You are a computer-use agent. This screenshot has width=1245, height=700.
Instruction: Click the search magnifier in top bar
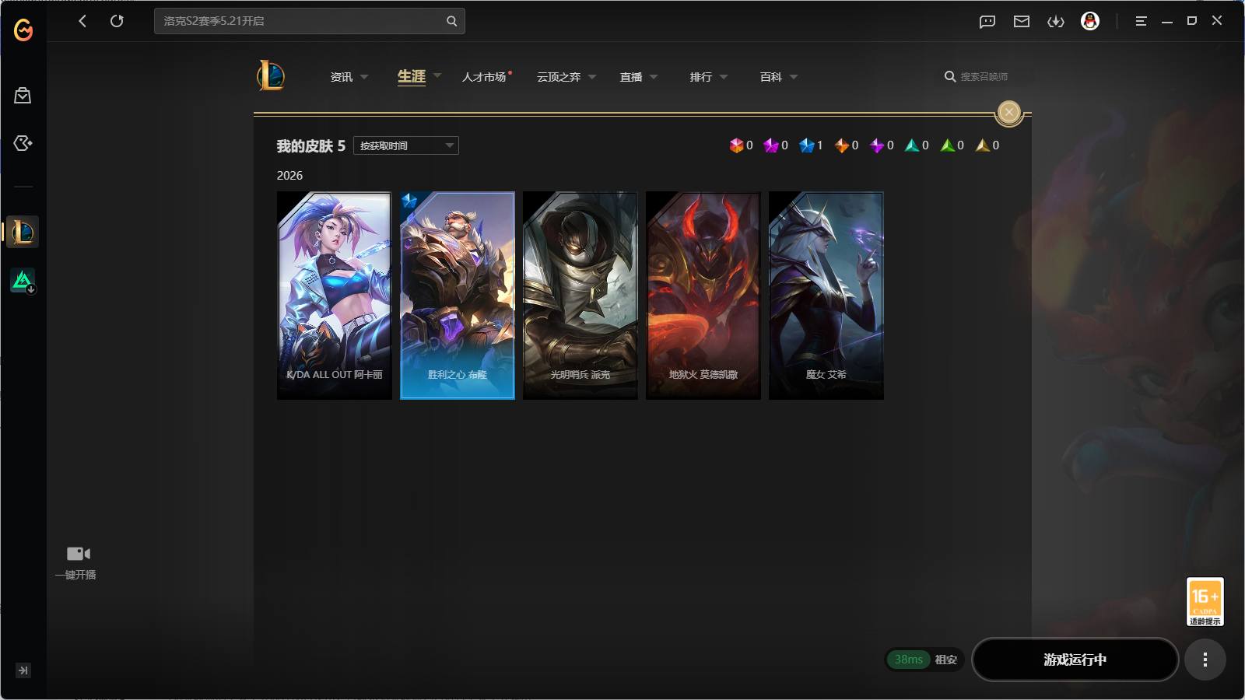point(451,21)
